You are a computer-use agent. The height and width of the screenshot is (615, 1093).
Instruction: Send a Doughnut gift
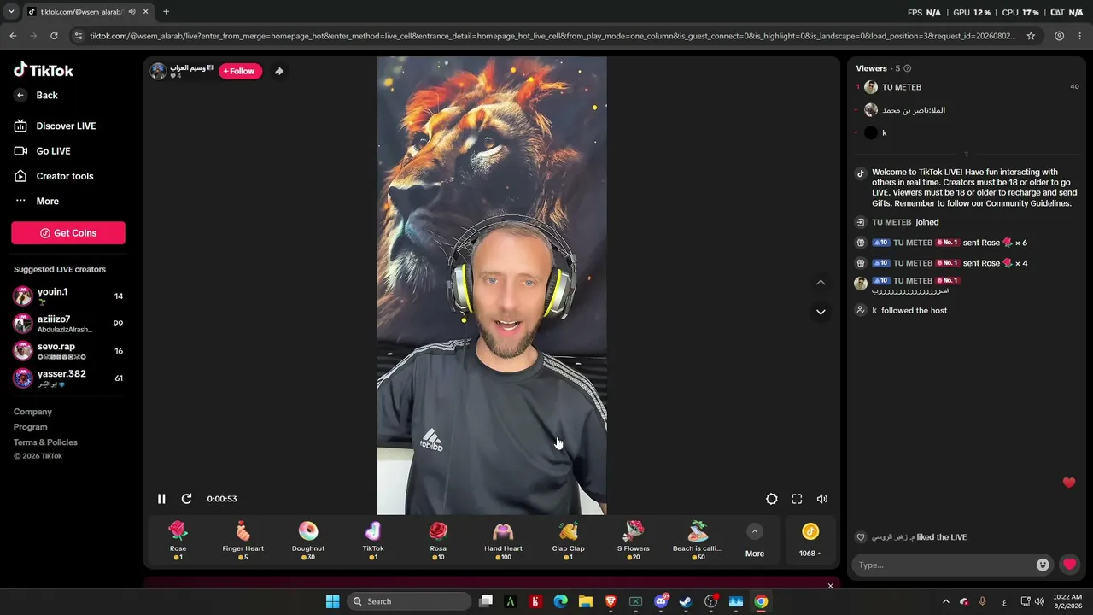coord(308,541)
